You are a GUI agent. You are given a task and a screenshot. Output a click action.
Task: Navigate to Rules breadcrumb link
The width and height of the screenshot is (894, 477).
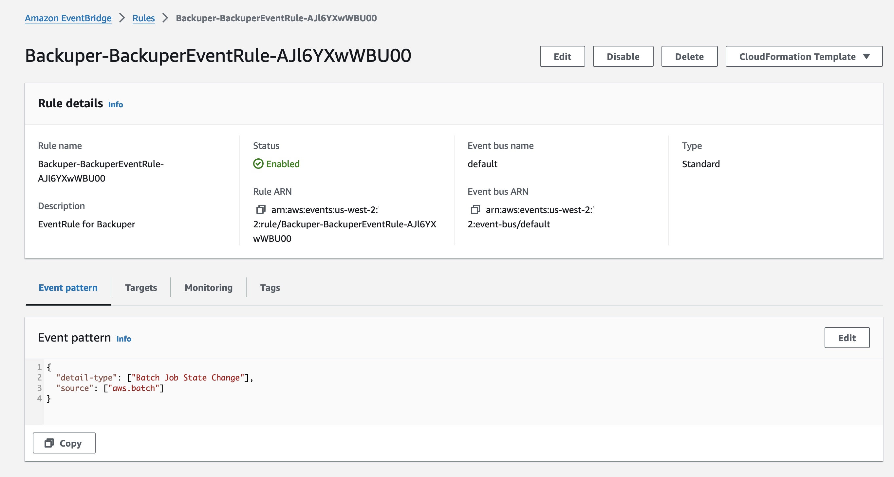pos(144,18)
